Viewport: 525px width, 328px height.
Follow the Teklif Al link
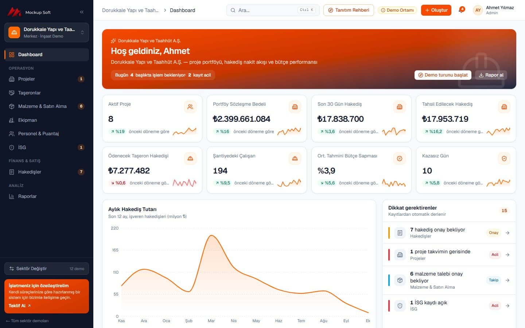tap(20, 306)
